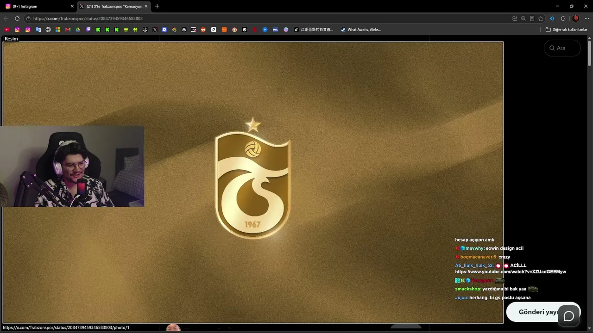Reload the current page
The width and height of the screenshot is (593, 333).
click(x=17, y=18)
